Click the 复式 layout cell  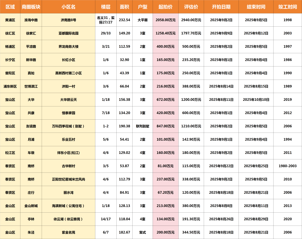tap(143, 233)
